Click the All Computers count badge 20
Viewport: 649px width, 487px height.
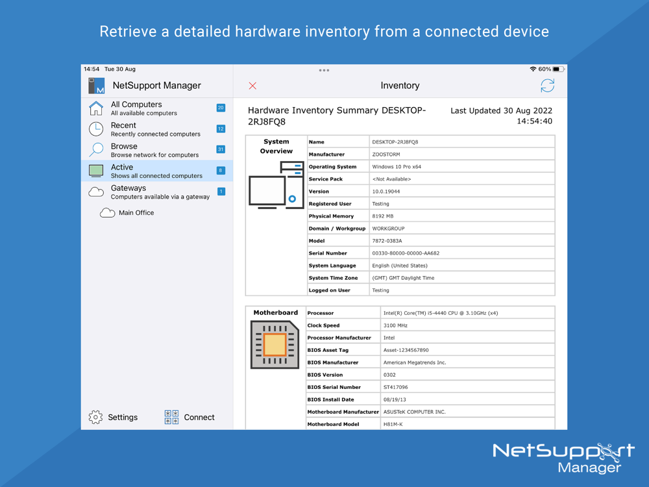221,108
